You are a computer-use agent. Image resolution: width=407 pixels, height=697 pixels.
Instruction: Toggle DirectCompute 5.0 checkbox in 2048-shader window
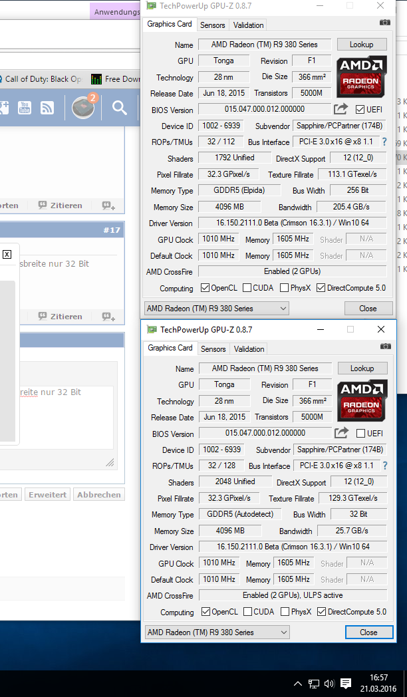[x=322, y=612]
